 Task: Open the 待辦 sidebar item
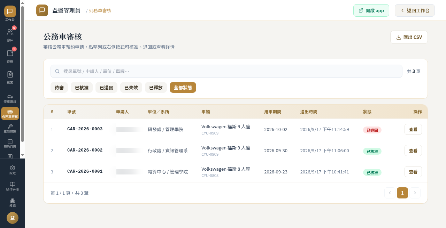(10, 56)
